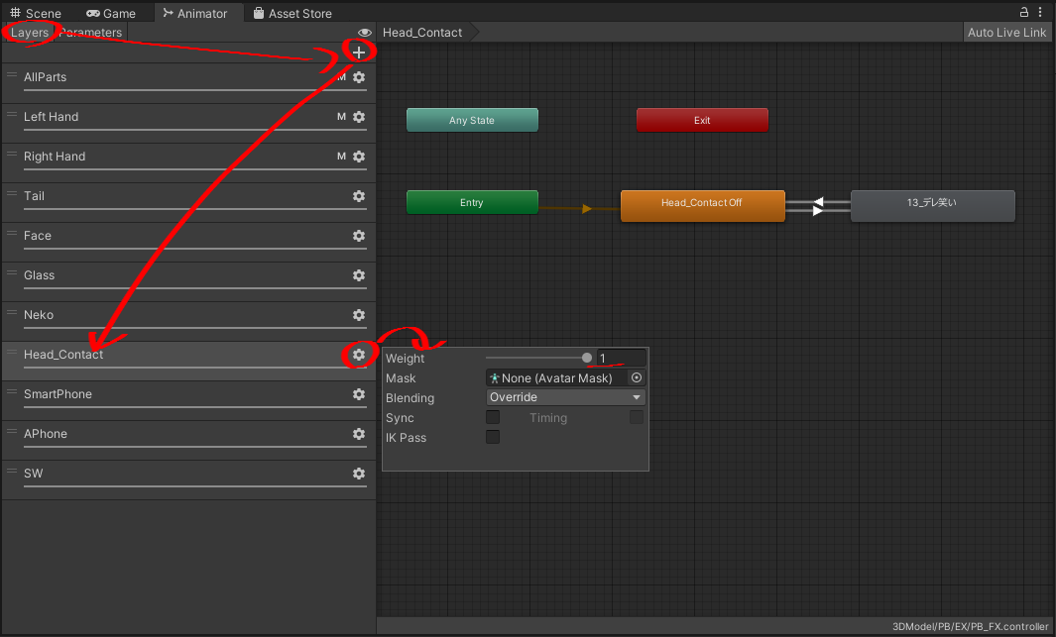Open settings gear for Tail layer
Screen dimensions: 1056x637
click(x=359, y=196)
